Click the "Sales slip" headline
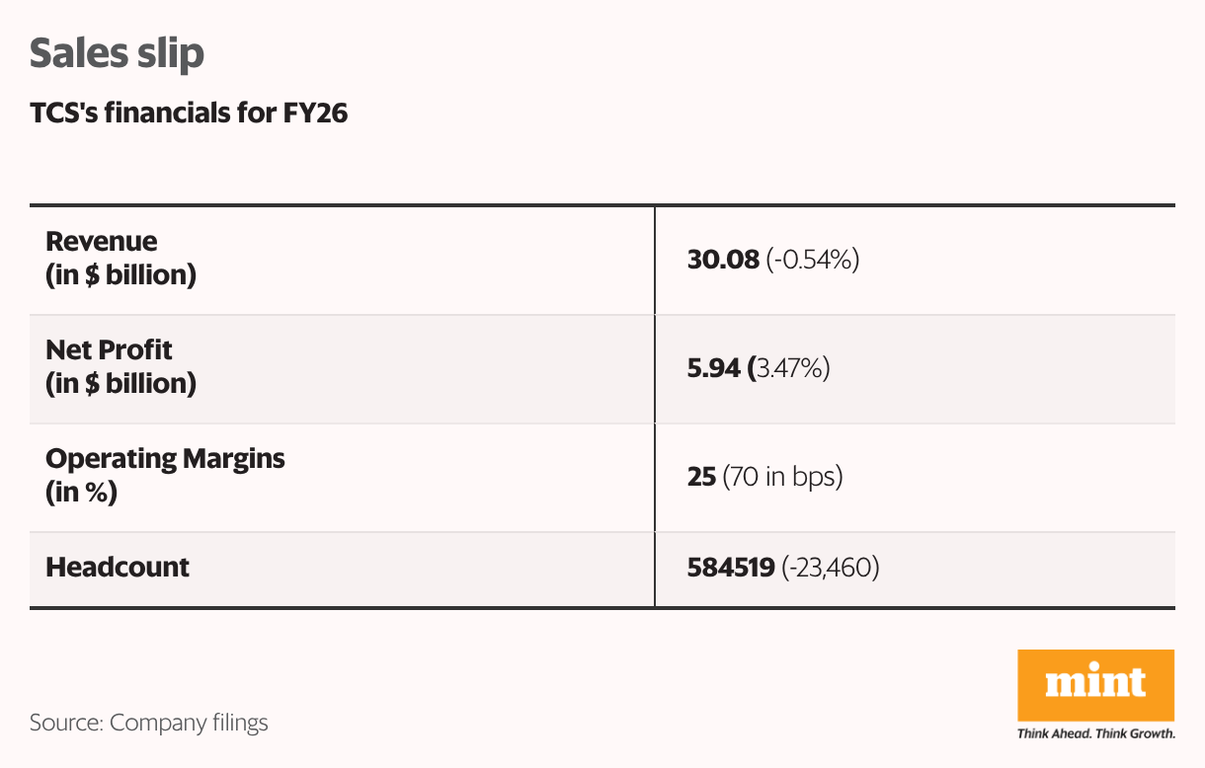The image size is (1205, 768). point(117,53)
